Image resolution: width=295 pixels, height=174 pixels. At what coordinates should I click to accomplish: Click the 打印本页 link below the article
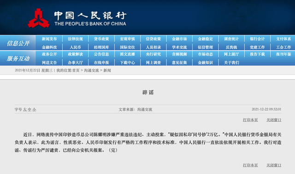250,165
